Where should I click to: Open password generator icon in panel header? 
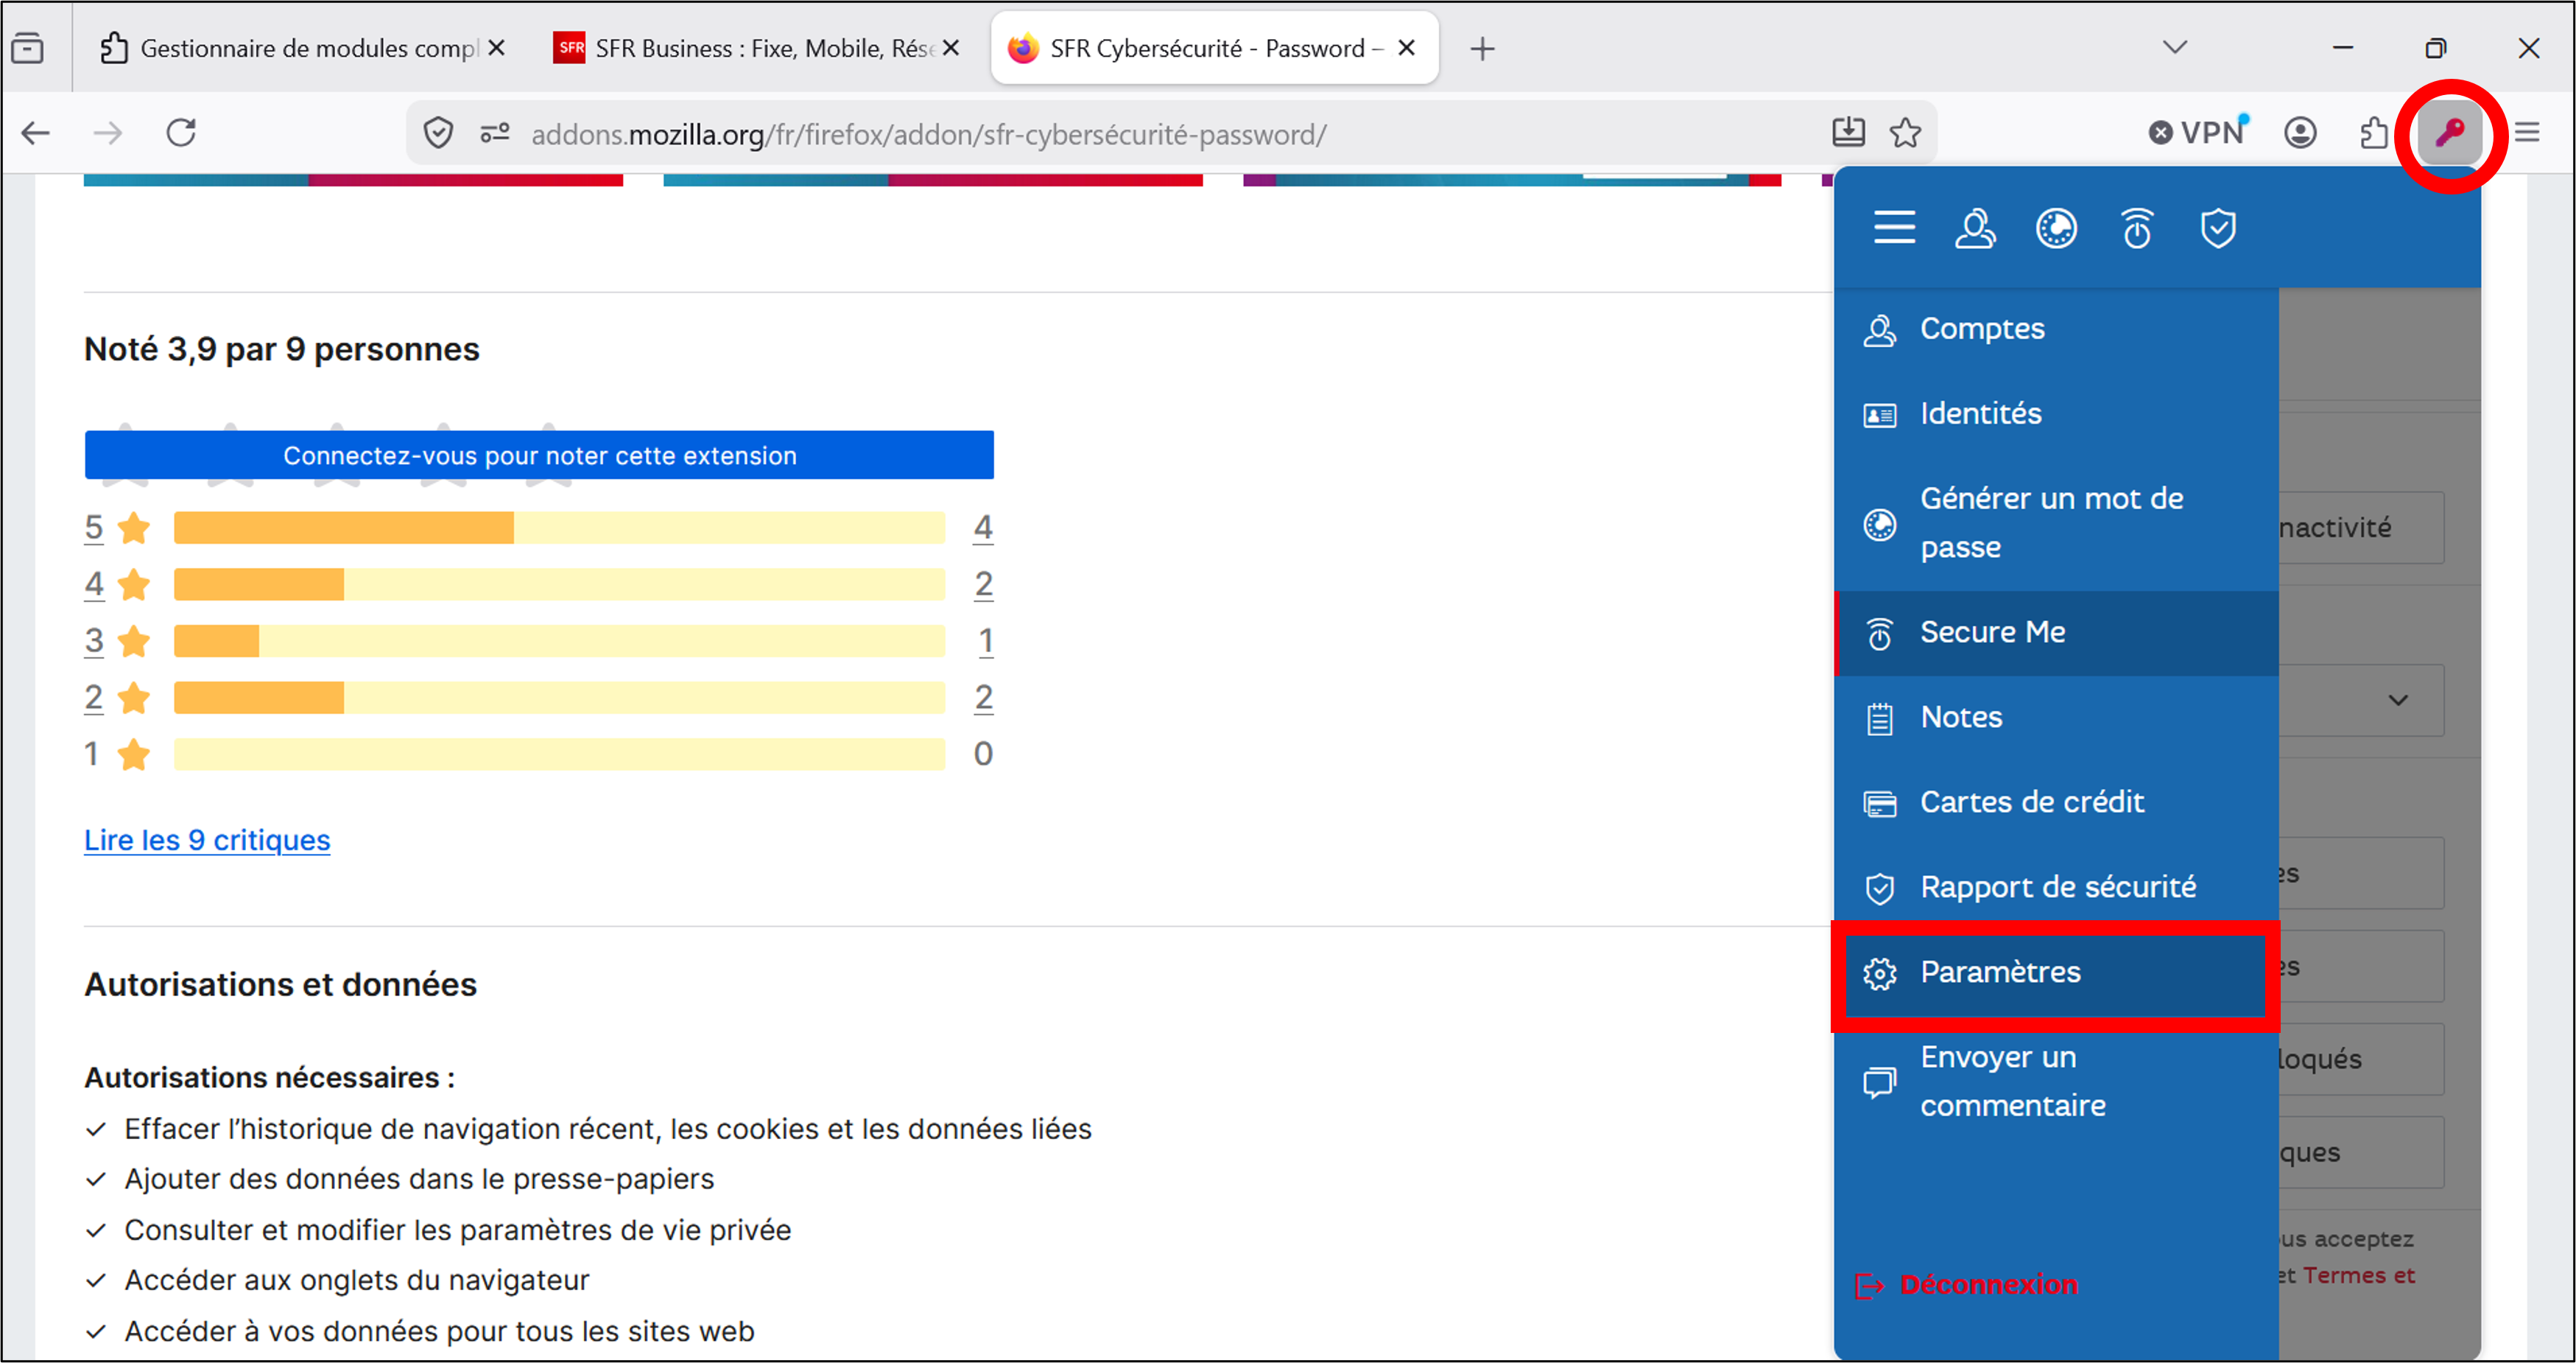coord(2056,228)
